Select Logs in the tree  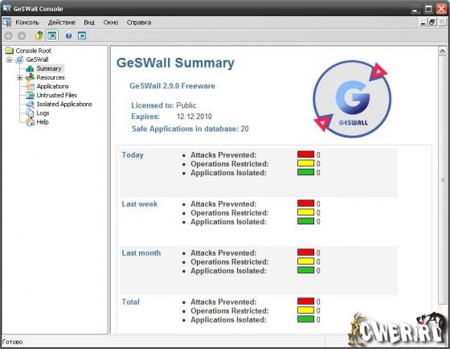(x=43, y=113)
